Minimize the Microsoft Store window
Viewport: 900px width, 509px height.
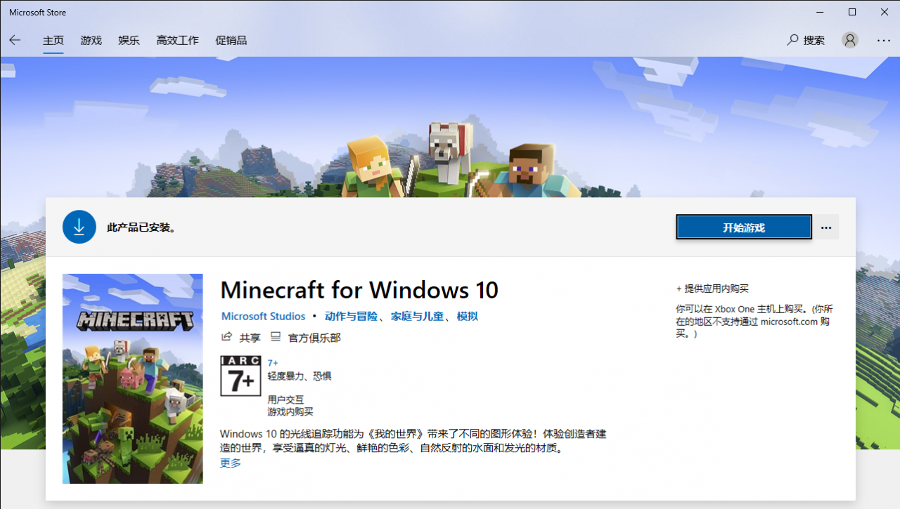coord(819,12)
